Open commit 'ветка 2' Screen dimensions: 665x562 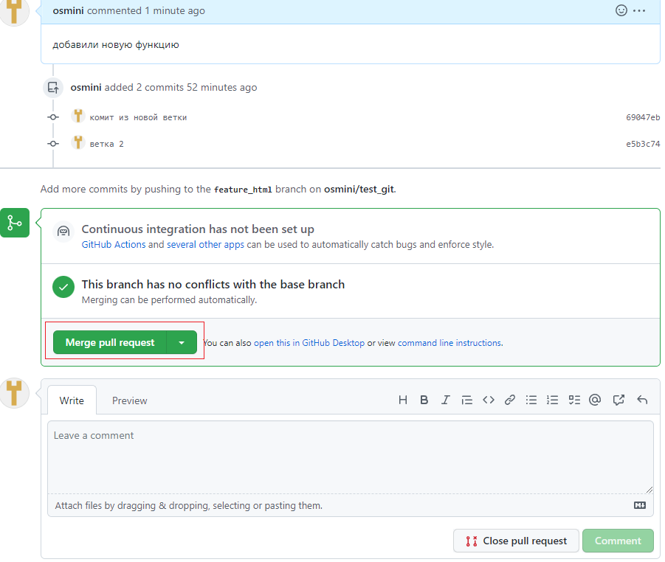pos(106,144)
